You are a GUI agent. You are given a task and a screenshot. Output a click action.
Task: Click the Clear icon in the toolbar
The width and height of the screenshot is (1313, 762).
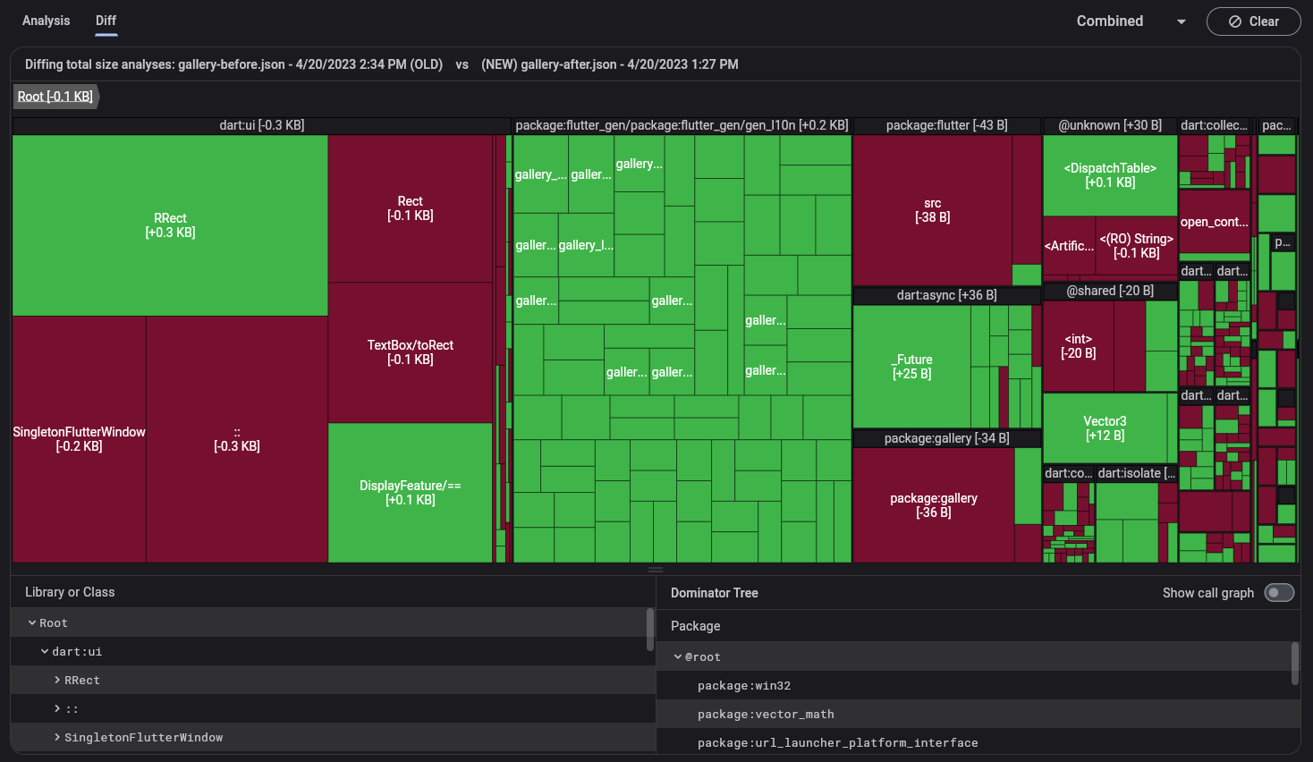(x=1253, y=21)
